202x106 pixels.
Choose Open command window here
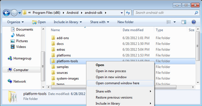(x=120, y=83)
